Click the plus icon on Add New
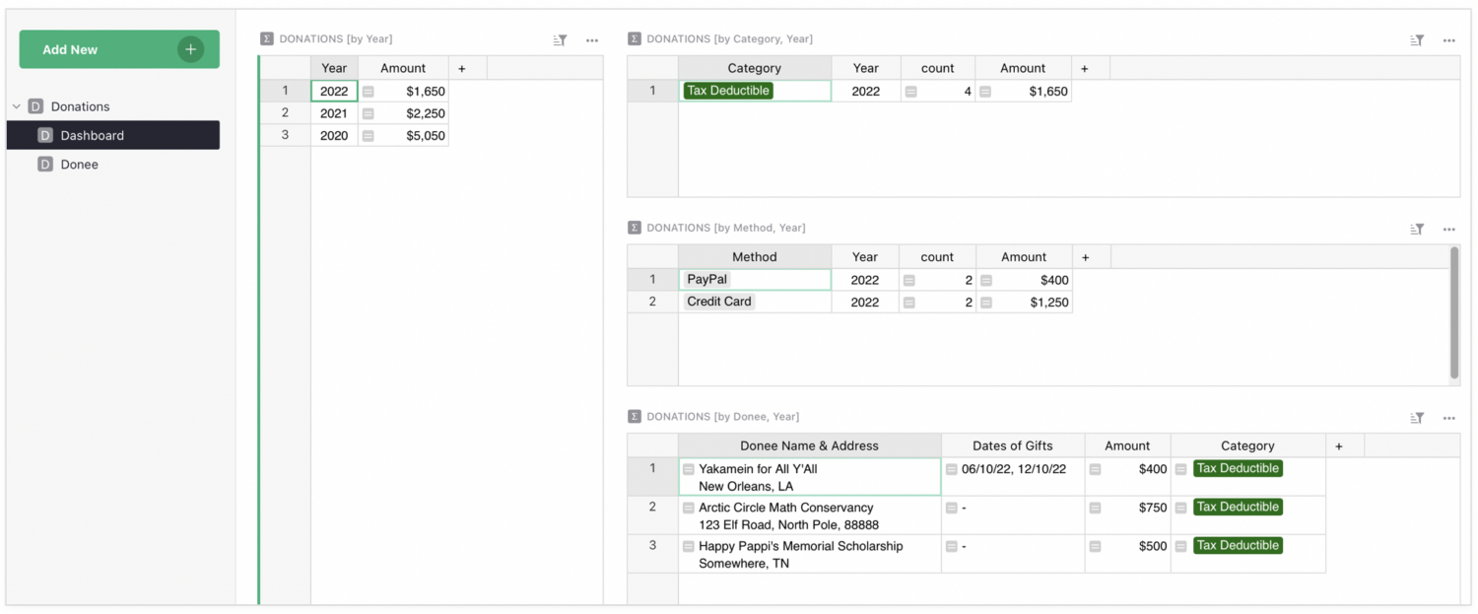 pos(191,49)
